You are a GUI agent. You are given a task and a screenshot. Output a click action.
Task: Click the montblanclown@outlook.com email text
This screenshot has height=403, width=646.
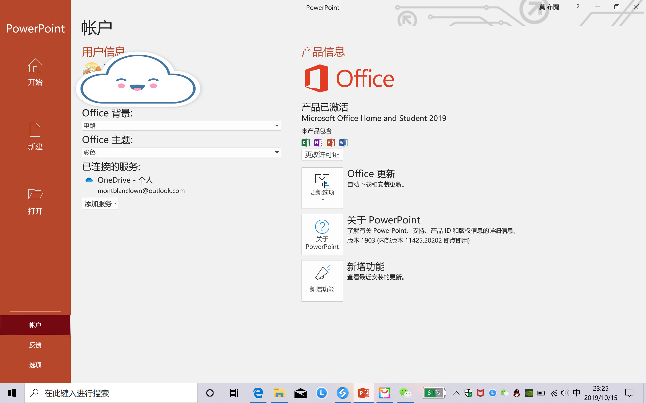pyautogui.click(x=141, y=191)
